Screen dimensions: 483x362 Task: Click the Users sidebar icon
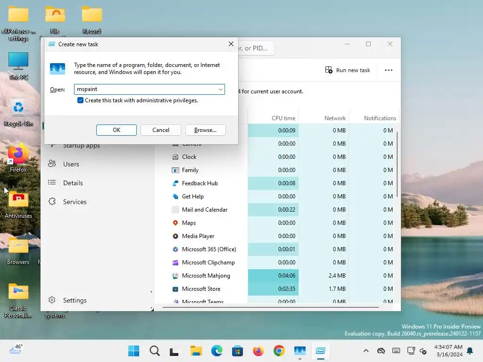tap(52, 164)
